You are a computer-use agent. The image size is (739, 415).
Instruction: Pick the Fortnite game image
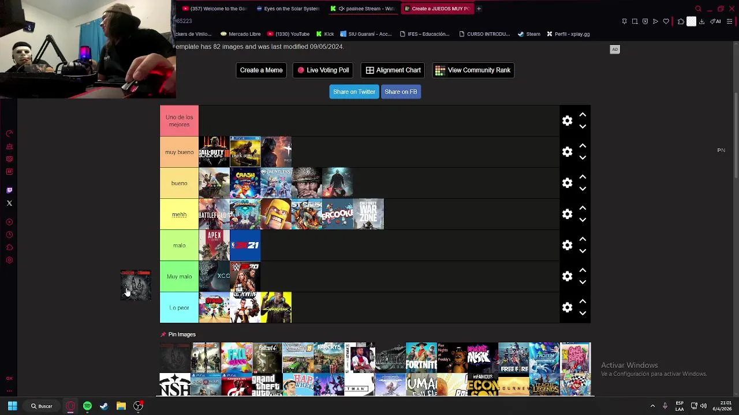(x=421, y=357)
